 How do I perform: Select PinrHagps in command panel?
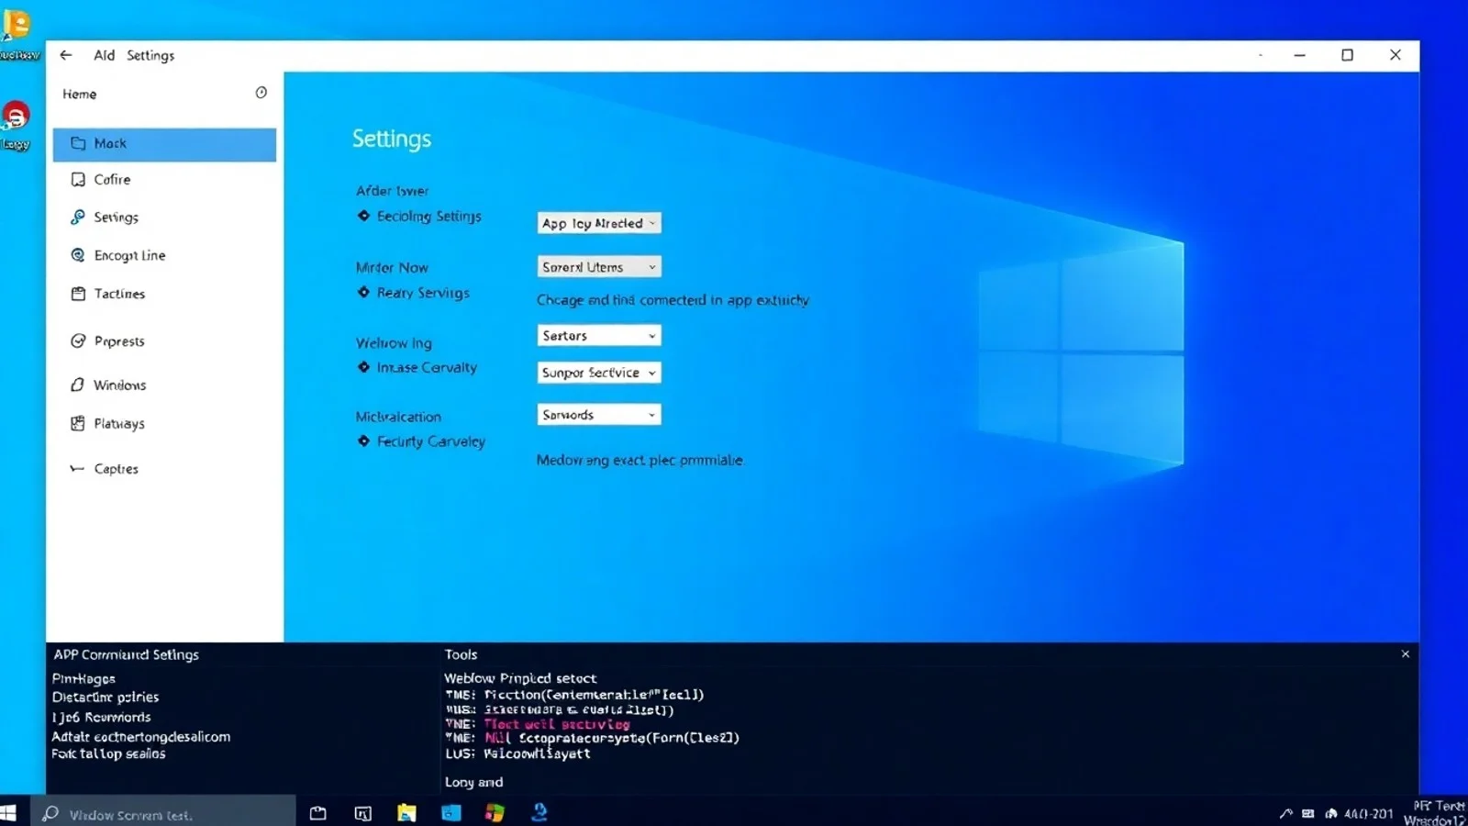[83, 679]
